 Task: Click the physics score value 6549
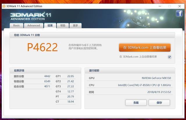[47, 81]
